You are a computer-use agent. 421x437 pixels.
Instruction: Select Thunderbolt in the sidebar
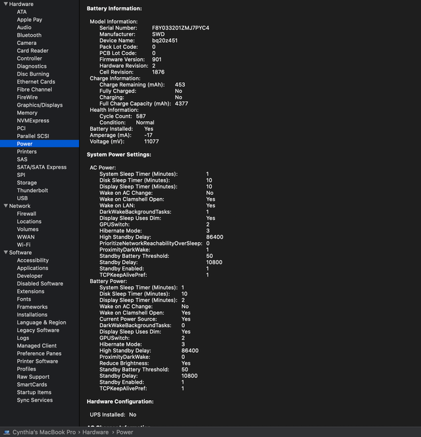pyautogui.click(x=32, y=190)
